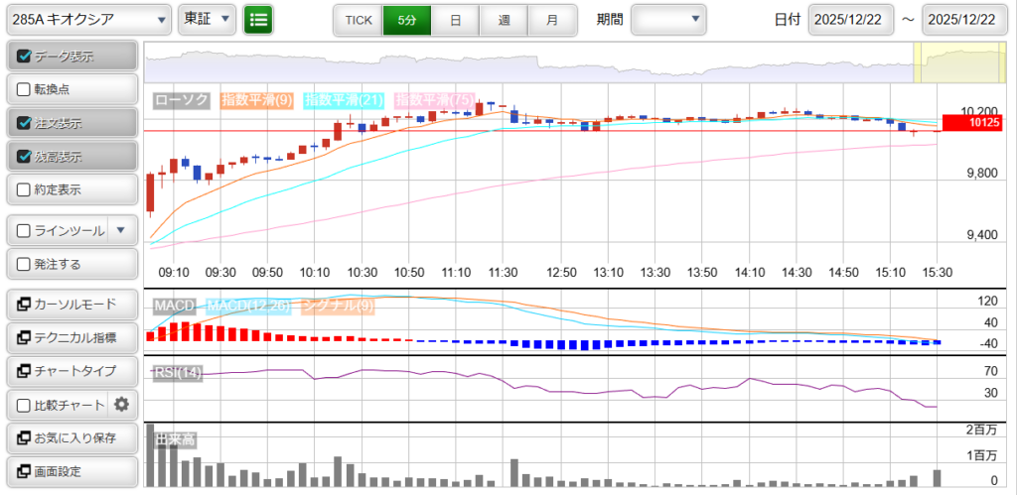This screenshot has height=495, width=1017.
Task: Open the comparison chart gear settings
Action: 122,405
